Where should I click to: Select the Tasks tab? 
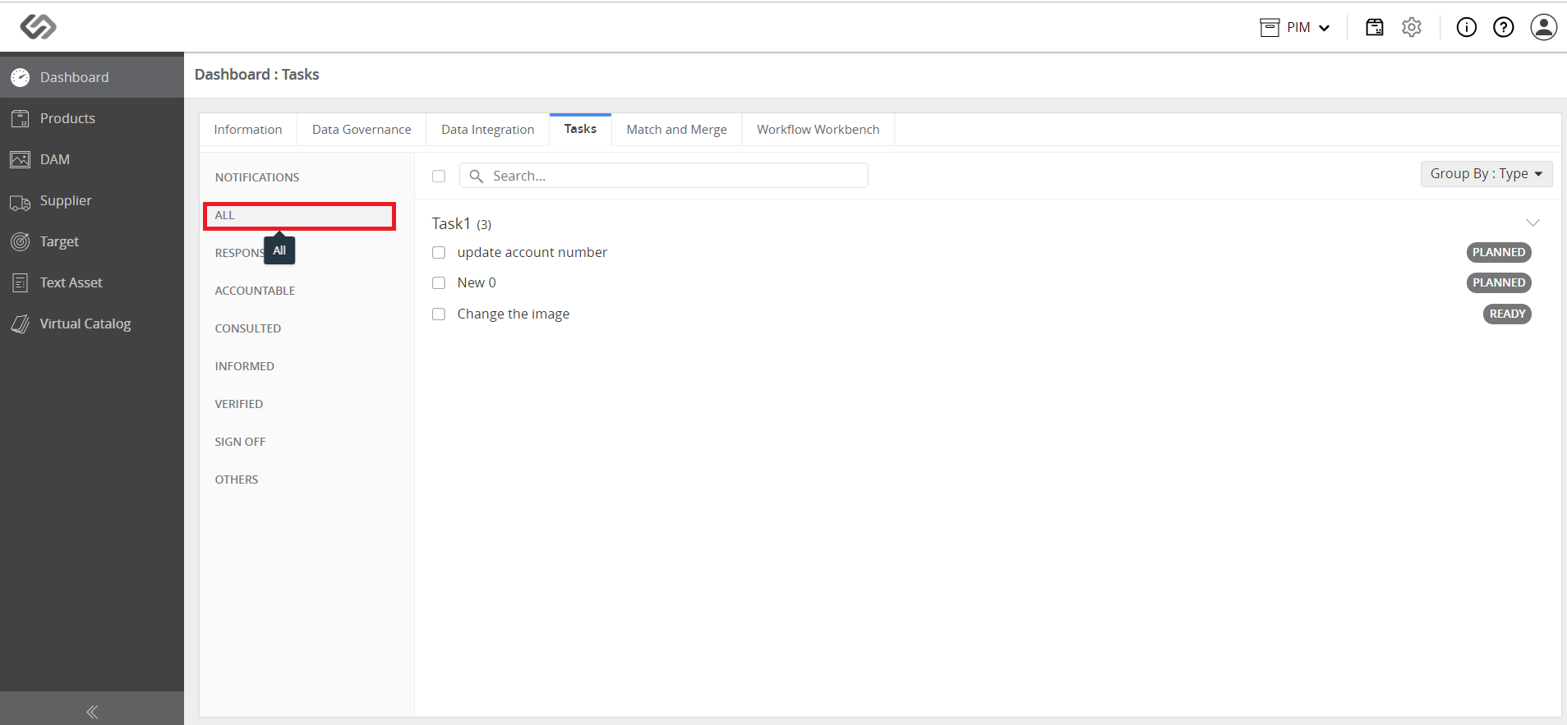[x=580, y=129]
